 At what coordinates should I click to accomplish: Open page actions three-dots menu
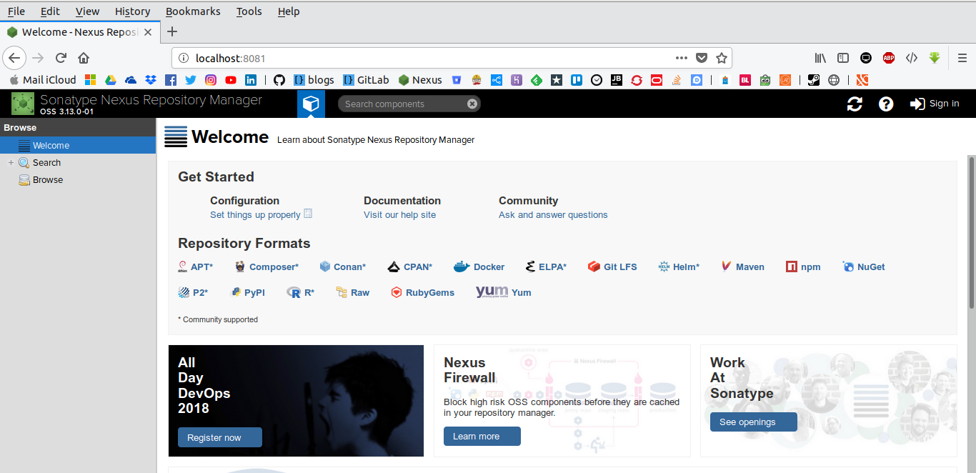click(682, 58)
